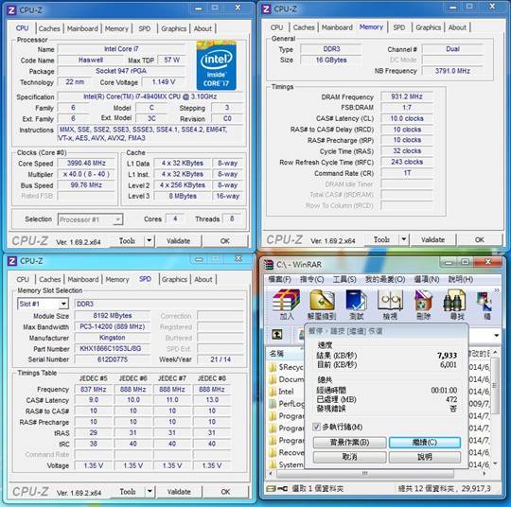
Task: Switch to About tab in SPD window
Action: (203, 280)
